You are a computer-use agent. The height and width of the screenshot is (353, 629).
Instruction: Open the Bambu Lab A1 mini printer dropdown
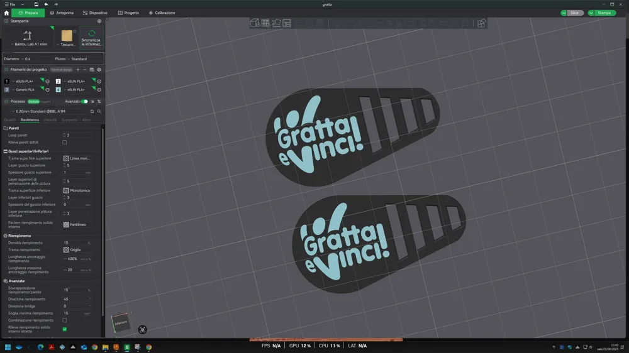(27, 37)
